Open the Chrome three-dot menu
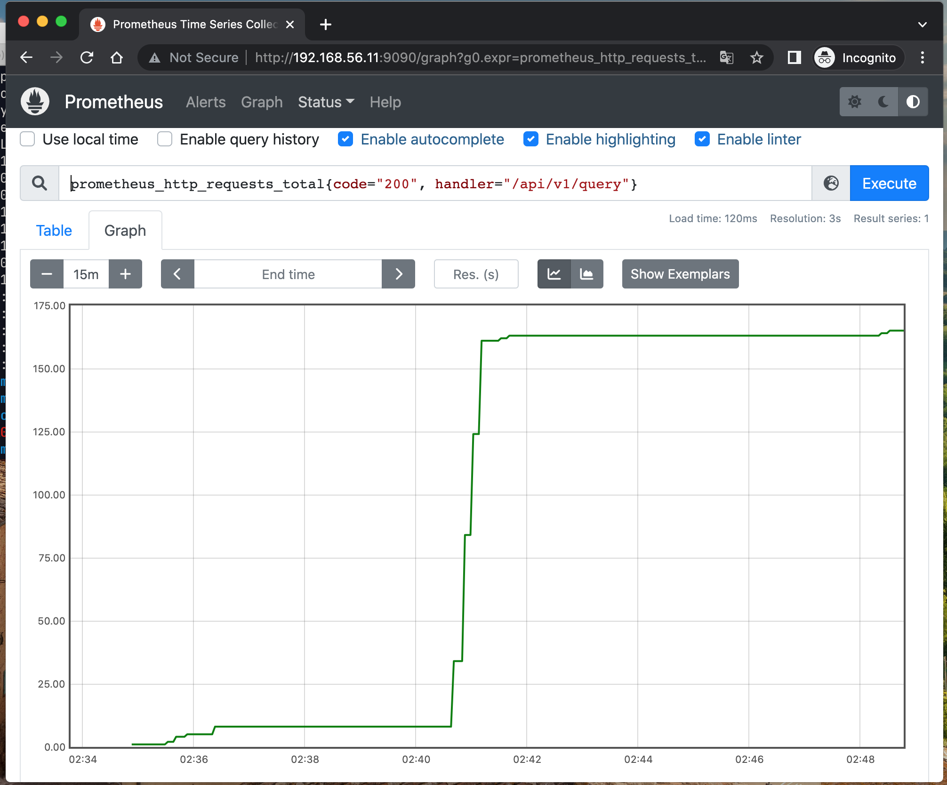Viewport: 947px width, 785px height. point(923,57)
